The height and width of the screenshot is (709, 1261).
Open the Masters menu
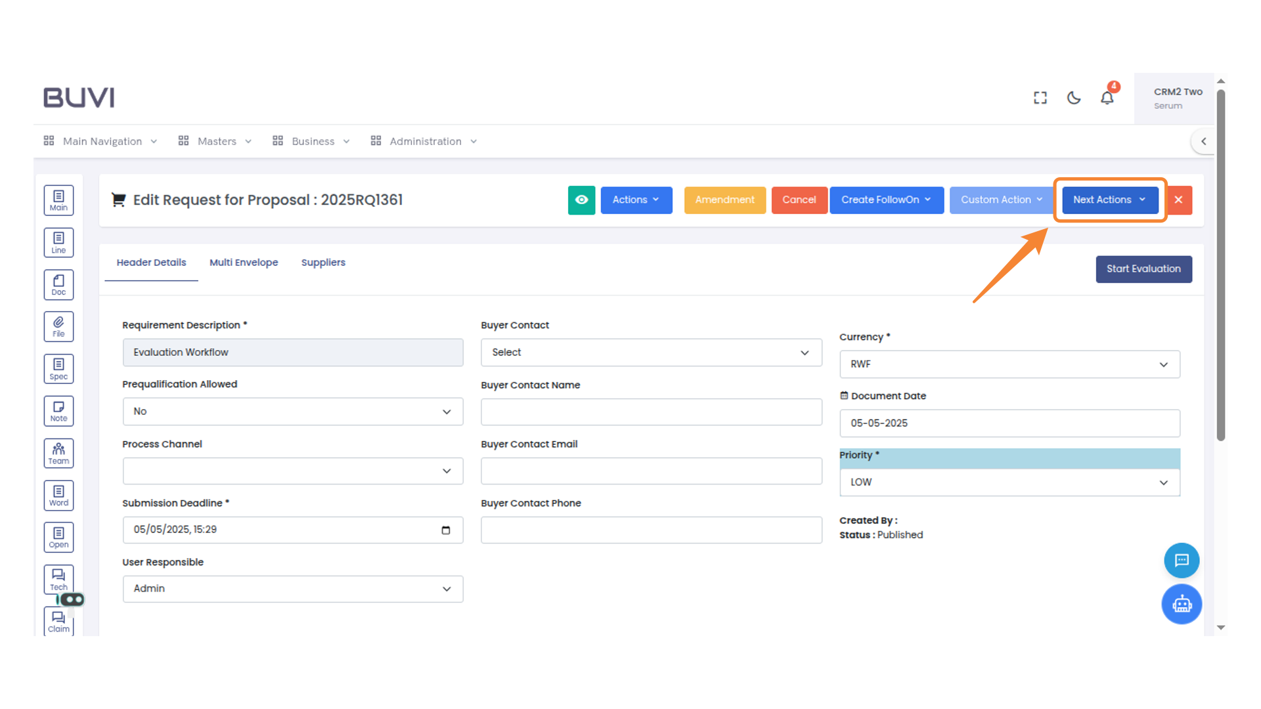(216, 141)
